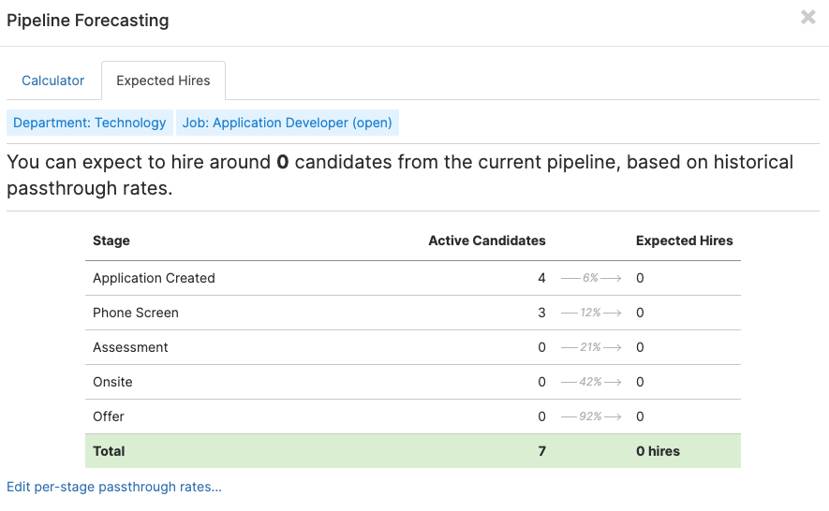Select the Expected Hires tab
Viewport: 829px width, 511px height.
pyautogui.click(x=163, y=80)
